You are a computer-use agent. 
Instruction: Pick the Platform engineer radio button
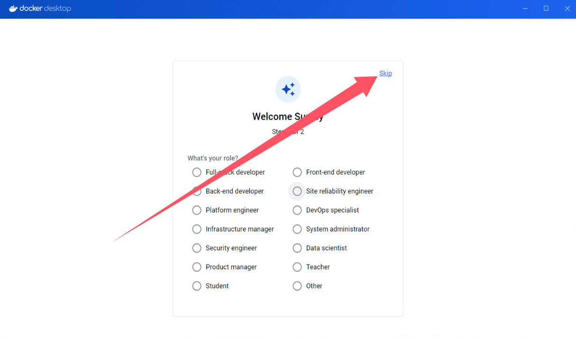pos(197,210)
